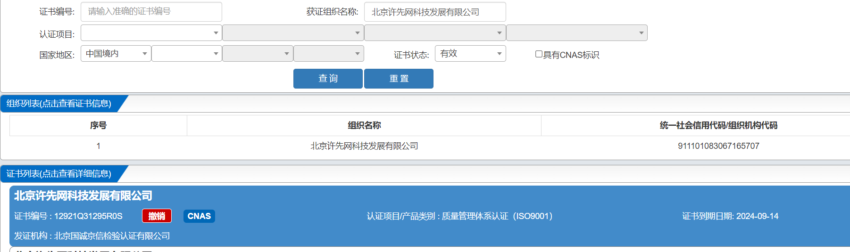
Task: Open 北京许先网科技发展有限公司 in the organization table
Action: [x=364, y=146]
